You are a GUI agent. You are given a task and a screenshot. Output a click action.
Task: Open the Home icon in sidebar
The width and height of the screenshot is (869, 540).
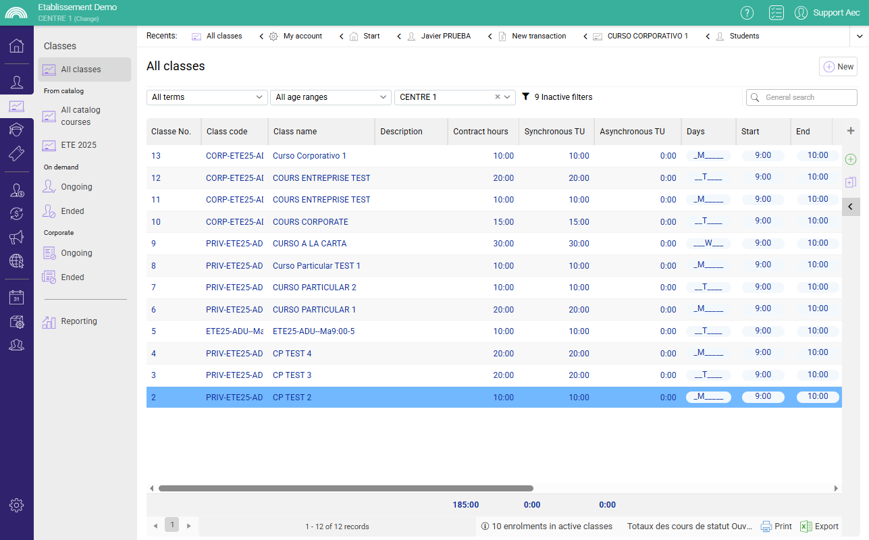coord(16,46)
